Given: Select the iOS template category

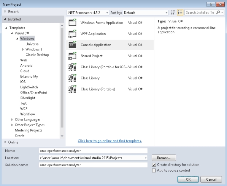Looking at the screenshot, I should 23,82.
